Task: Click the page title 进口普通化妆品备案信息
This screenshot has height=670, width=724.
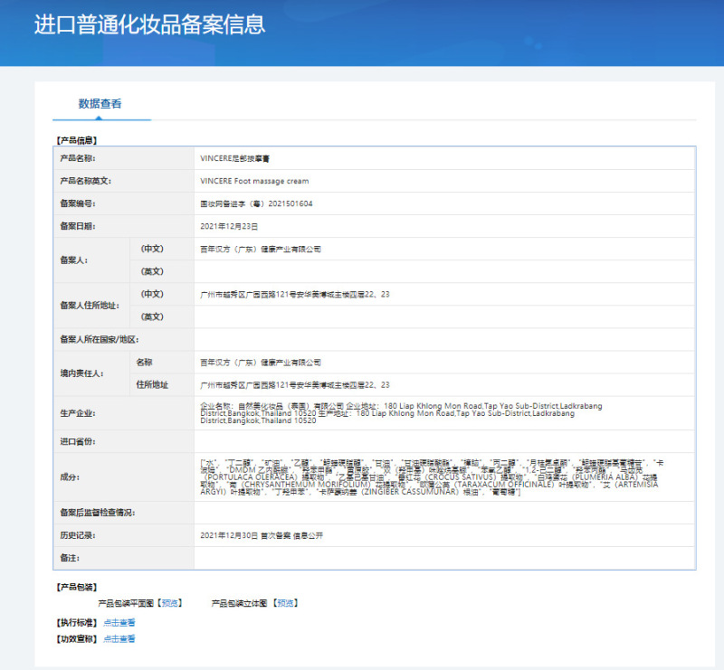Action: point(149,24)
